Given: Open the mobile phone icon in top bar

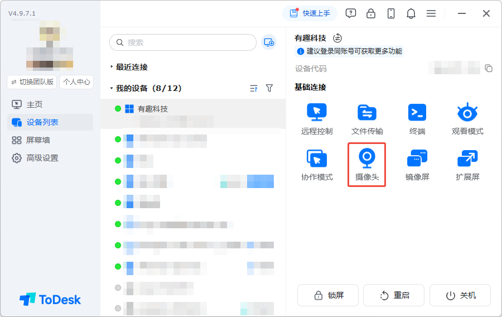Looking at the screenshot, I should [x=391, y=13].
